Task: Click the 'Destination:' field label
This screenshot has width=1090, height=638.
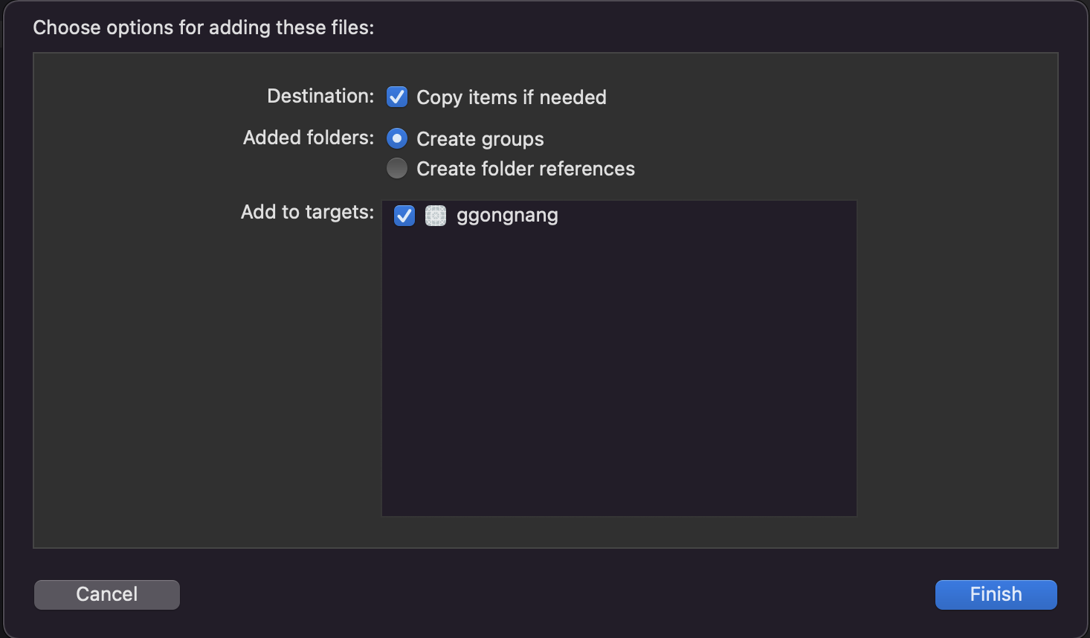Action: (x=320, y=96)
